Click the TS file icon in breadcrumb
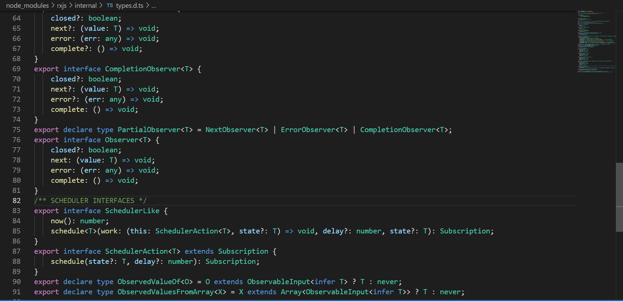This screenshot has height=301, width=623. click(110, 5)
